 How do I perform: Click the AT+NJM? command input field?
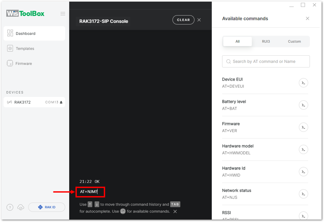[90, 192]
